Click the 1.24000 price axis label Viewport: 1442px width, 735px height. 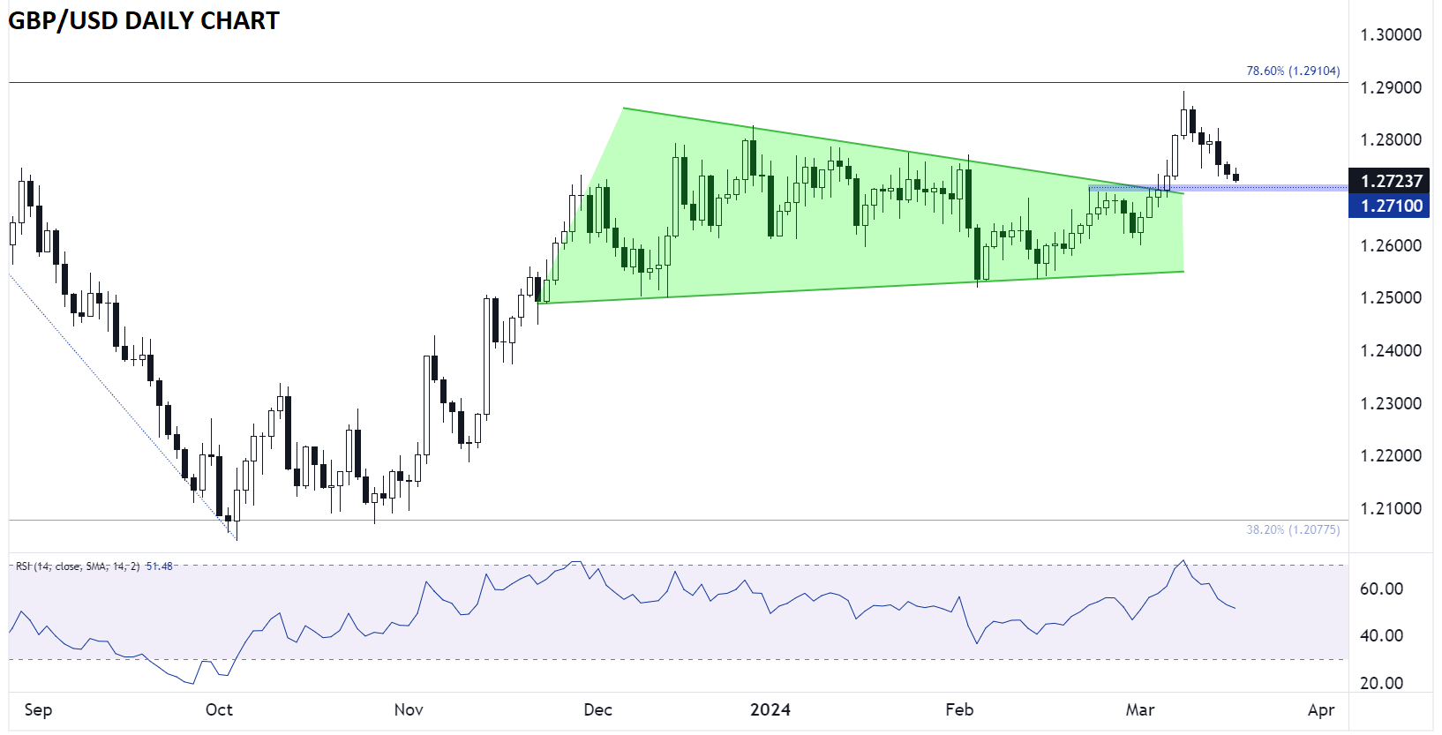(x=1391, y=350)
